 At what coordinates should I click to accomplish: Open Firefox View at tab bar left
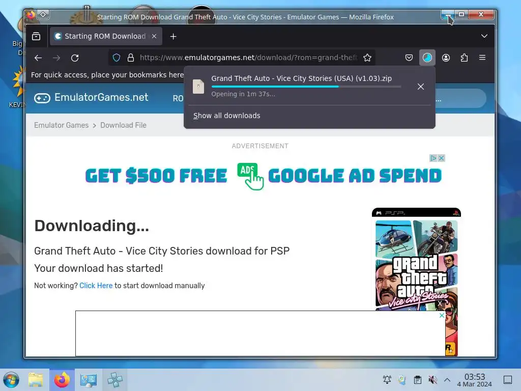coord(36,36)
